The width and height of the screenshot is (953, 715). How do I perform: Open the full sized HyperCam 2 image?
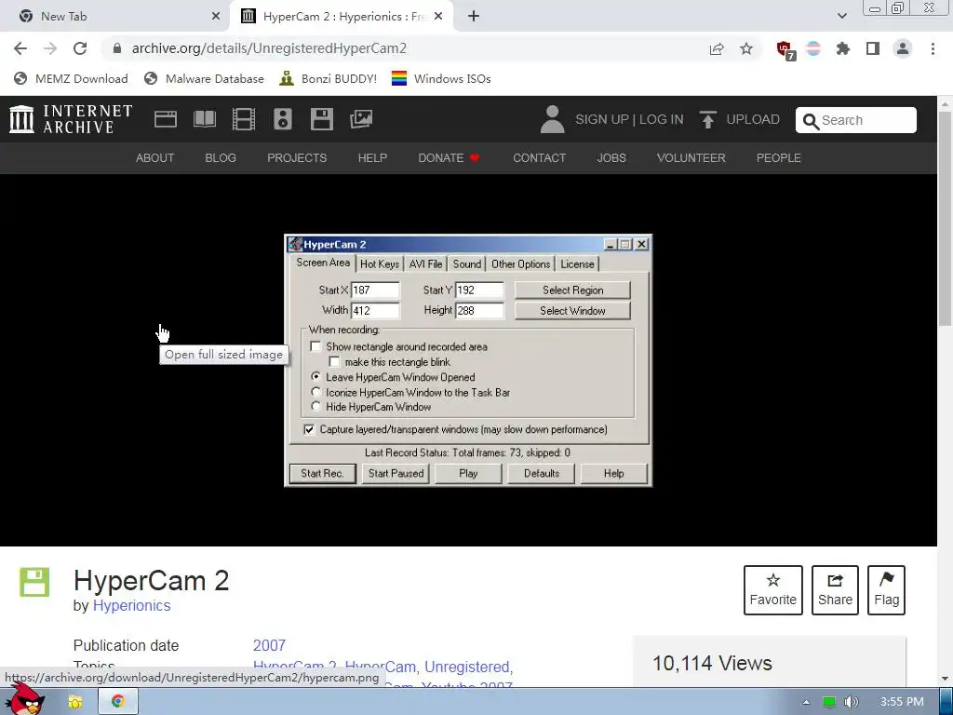click(468, 360)
